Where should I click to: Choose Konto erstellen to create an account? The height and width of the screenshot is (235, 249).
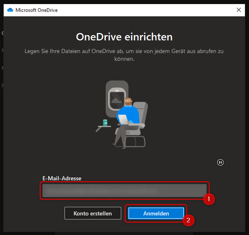(x=93, y=213)
